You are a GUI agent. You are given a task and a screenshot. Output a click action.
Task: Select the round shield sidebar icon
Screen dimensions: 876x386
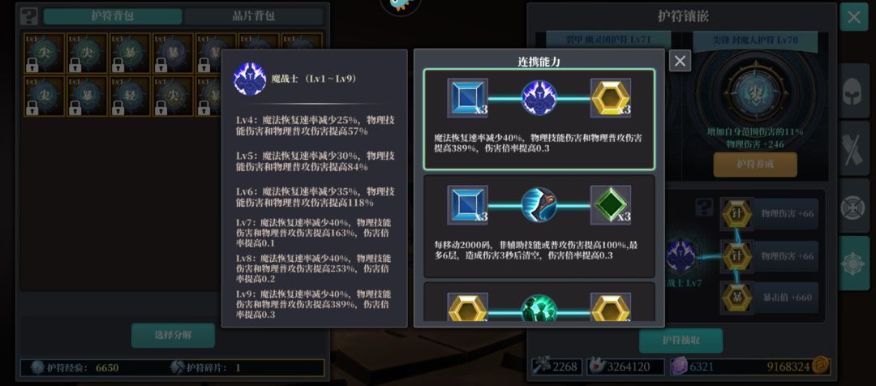point(855,205)
